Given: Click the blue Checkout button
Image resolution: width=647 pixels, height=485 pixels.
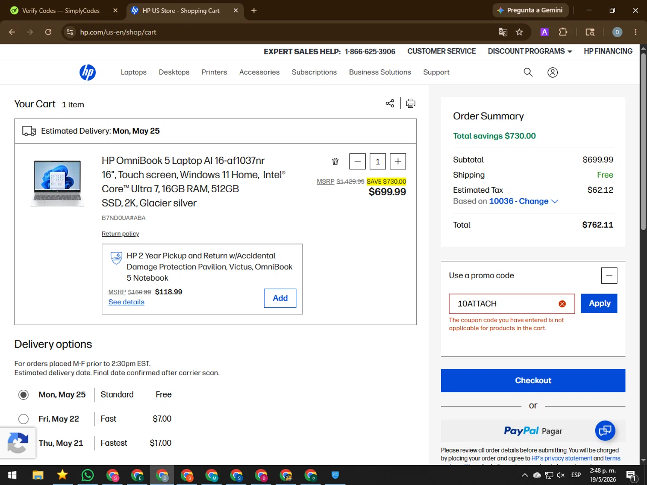Looking at the screenshot, I should (533, 381).
